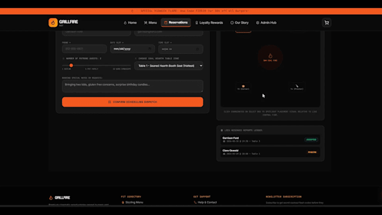Click the green status badge on Garrison Ford
Viewport: 382px width, 215px height.
coord(311,140)
